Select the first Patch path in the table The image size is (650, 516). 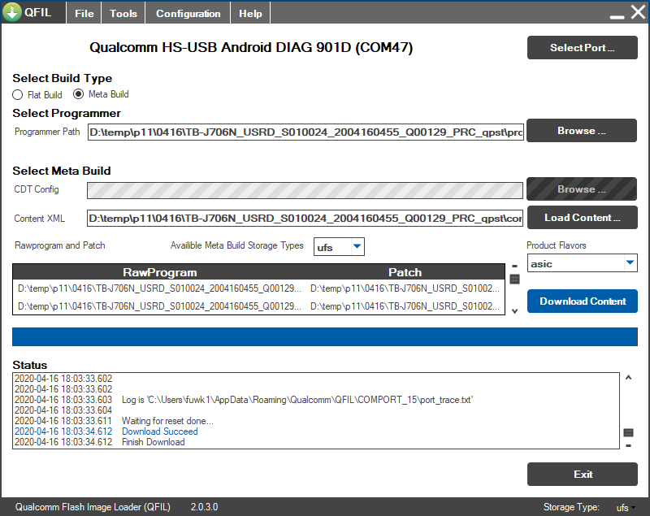(x=405, y=288)
